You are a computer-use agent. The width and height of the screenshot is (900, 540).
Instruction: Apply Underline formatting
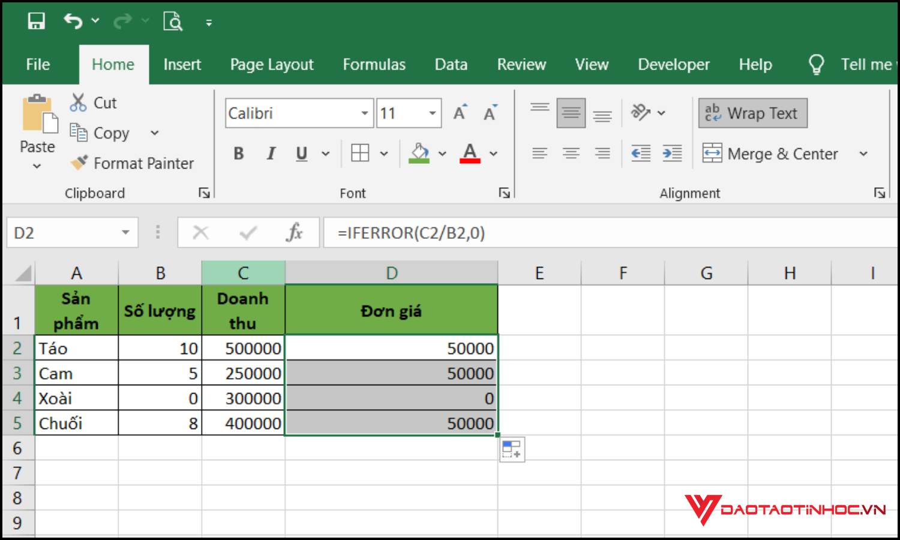(x=301, y=153)
